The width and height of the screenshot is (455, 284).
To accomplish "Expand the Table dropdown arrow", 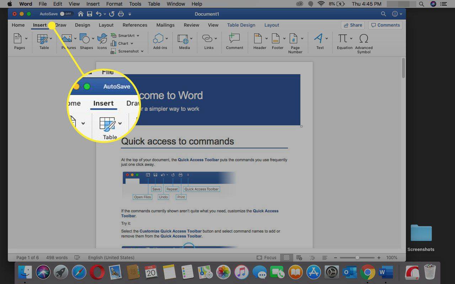I will 51,38.
